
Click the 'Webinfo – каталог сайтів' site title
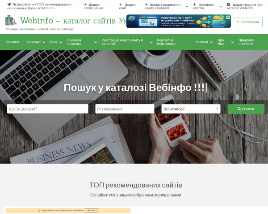pyautogui.click(x=73, y=21)
